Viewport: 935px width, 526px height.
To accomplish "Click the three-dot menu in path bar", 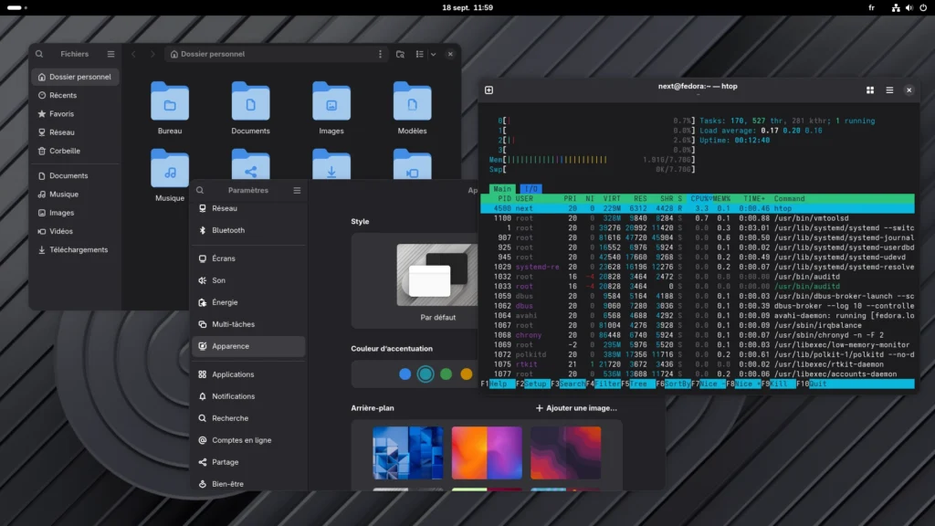I will coord(381,54).
